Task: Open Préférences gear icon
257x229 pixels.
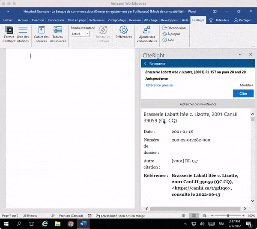Action: click(124, 30)
